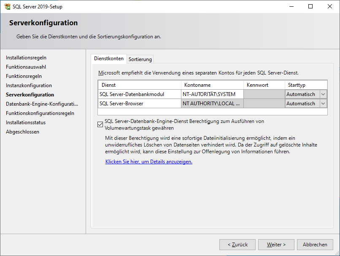Click the Dienst column header

click(139, 85)
